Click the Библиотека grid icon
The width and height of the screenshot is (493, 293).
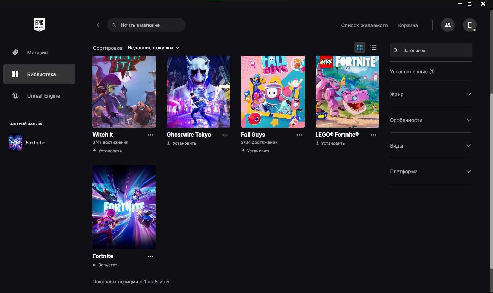tap(15, 74)
